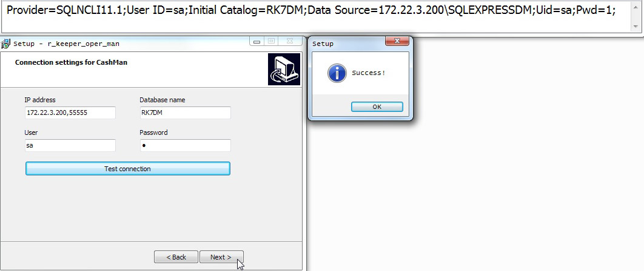Go Back in the setup wizard

(x=176, y=257)
